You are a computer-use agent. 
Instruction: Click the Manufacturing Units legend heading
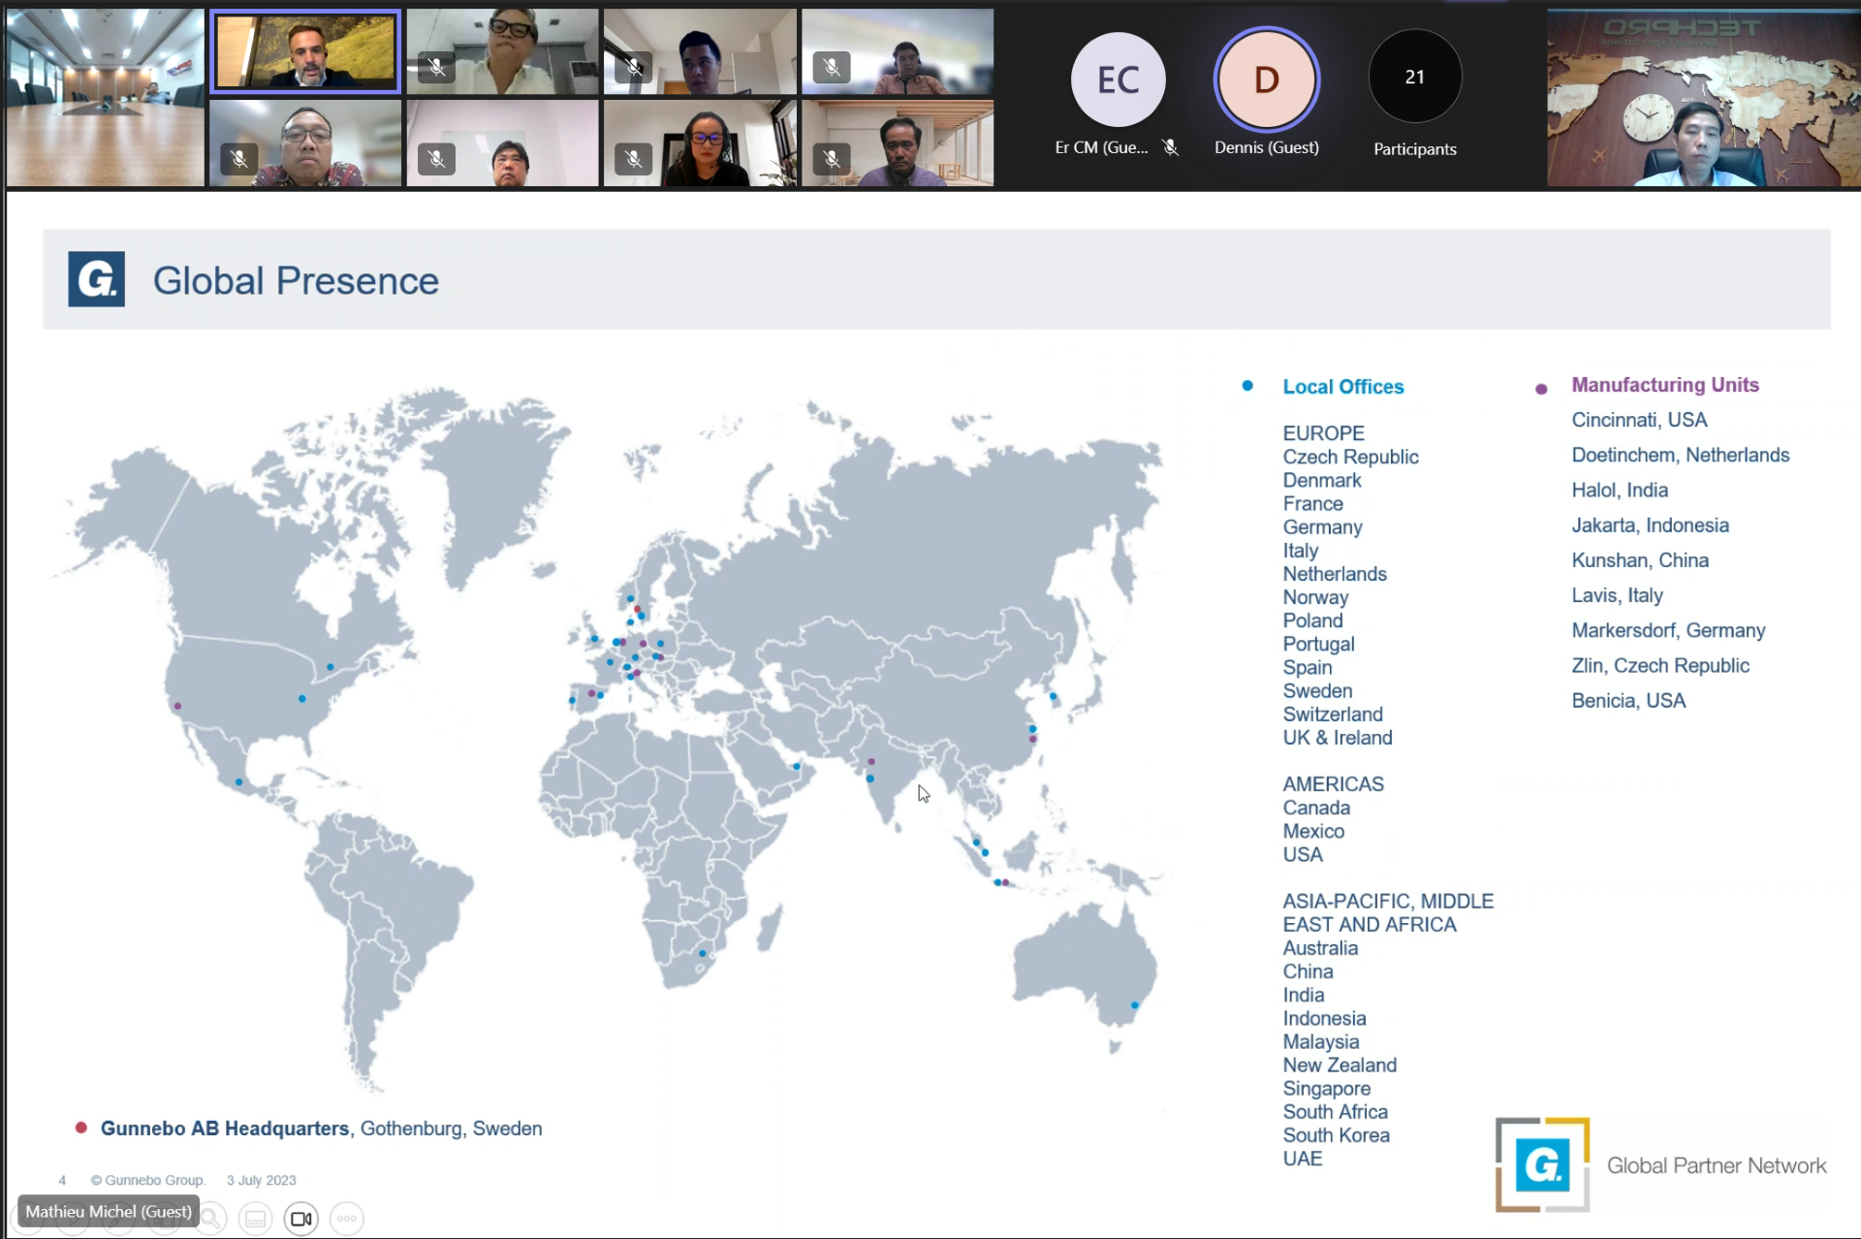pos(1664,385)
